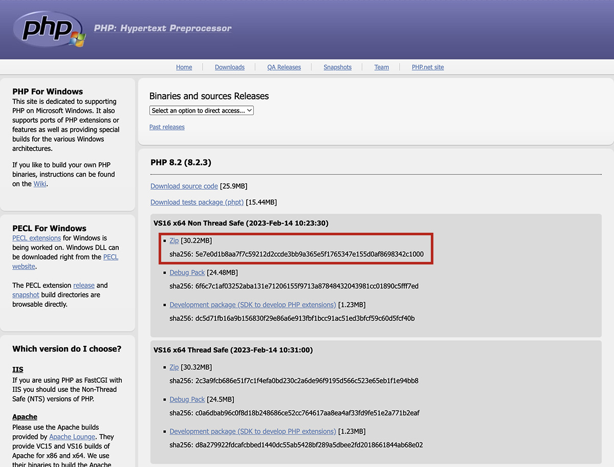614x467 pixels.
Task: Click Download source code link
Action: (184, 186)
